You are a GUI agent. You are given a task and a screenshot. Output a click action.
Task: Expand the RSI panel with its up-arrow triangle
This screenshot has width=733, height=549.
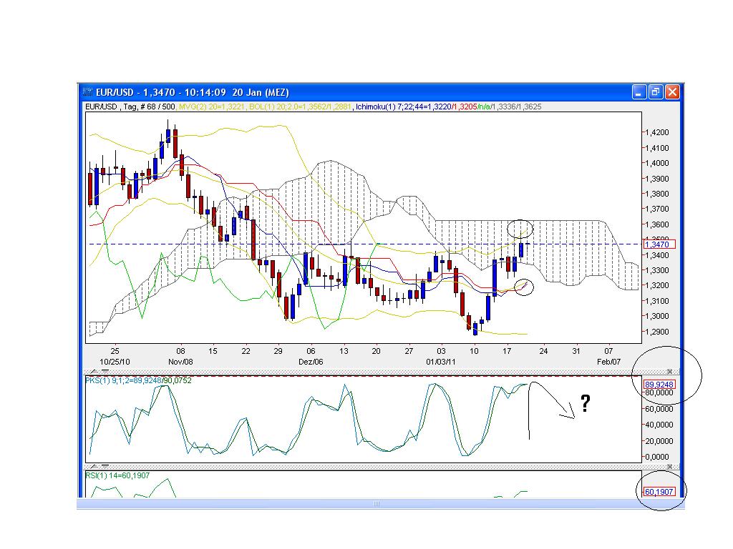(93, 467)
